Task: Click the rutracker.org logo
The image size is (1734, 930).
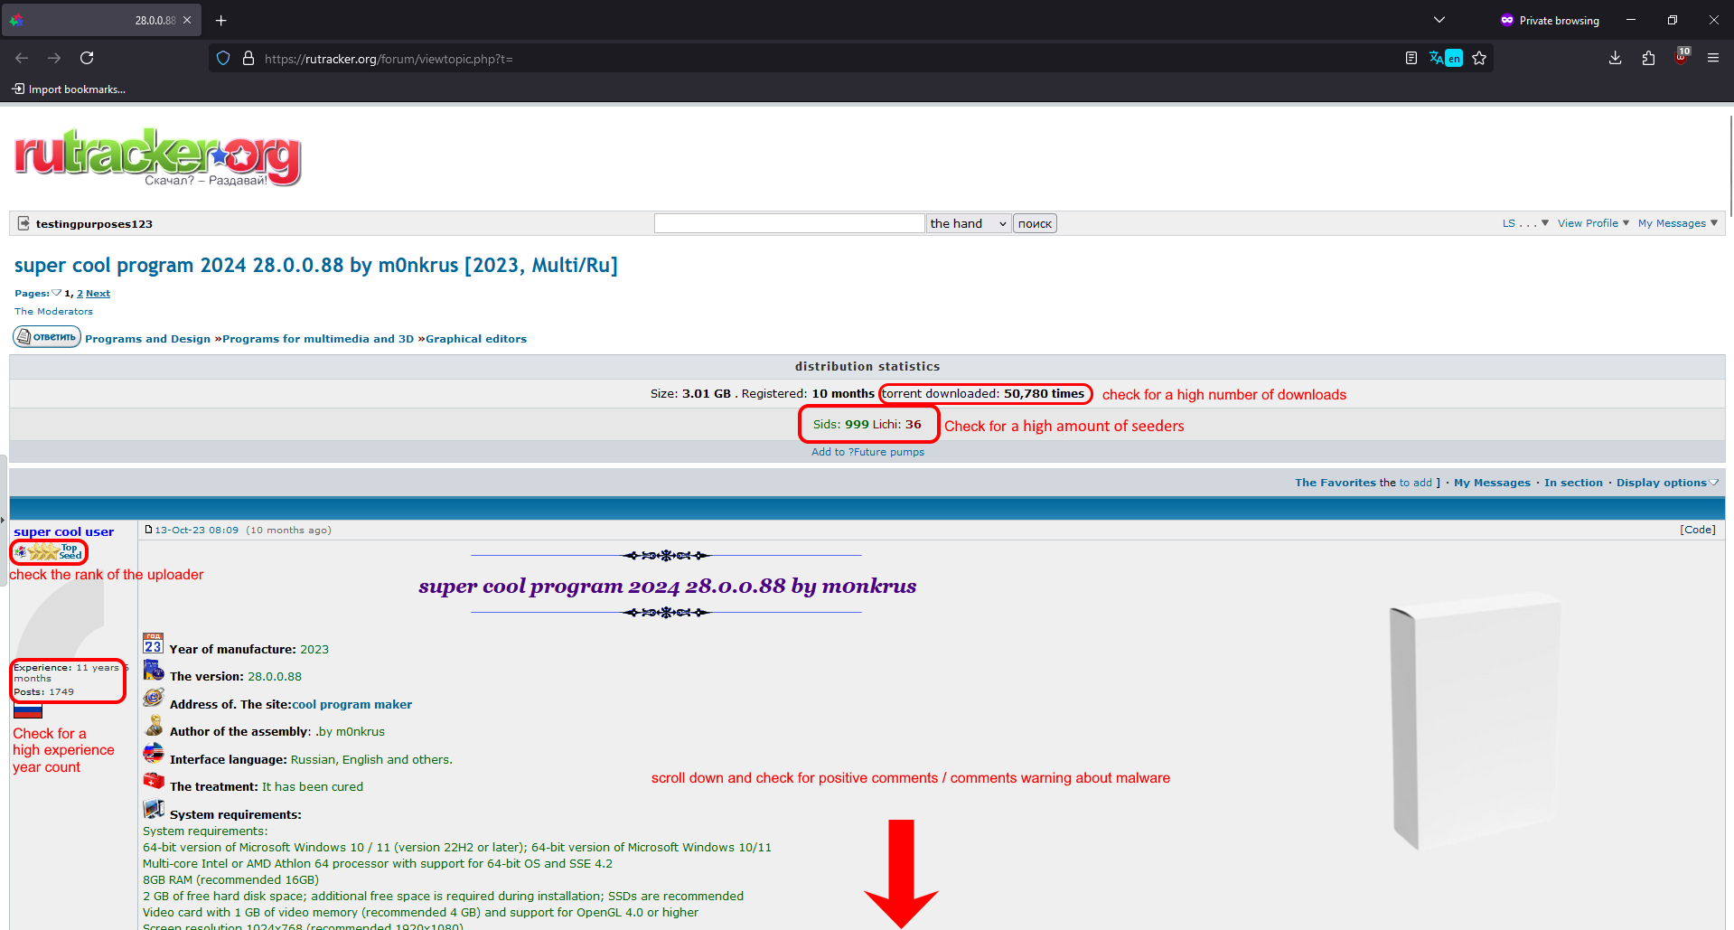Action: pyautogui.click(x=157, y=157)
